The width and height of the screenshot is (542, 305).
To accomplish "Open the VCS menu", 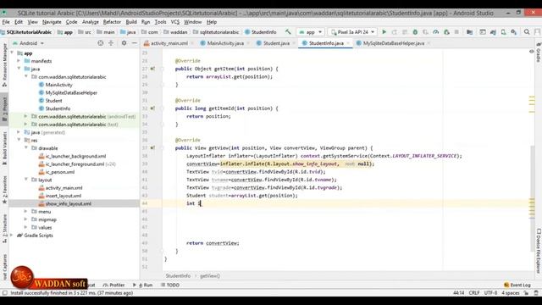I will [175, 22].
